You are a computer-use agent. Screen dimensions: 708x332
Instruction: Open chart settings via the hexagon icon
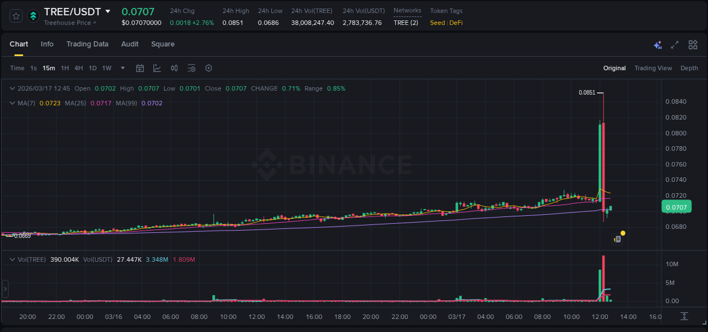pos(208,68)
